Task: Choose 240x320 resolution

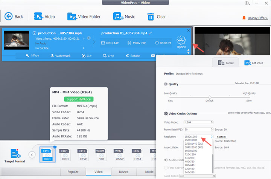Action: click(x=190, y=172)
